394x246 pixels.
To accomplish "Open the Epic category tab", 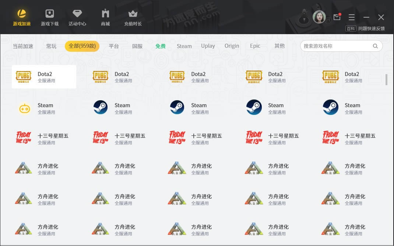I will coord(255,46).
